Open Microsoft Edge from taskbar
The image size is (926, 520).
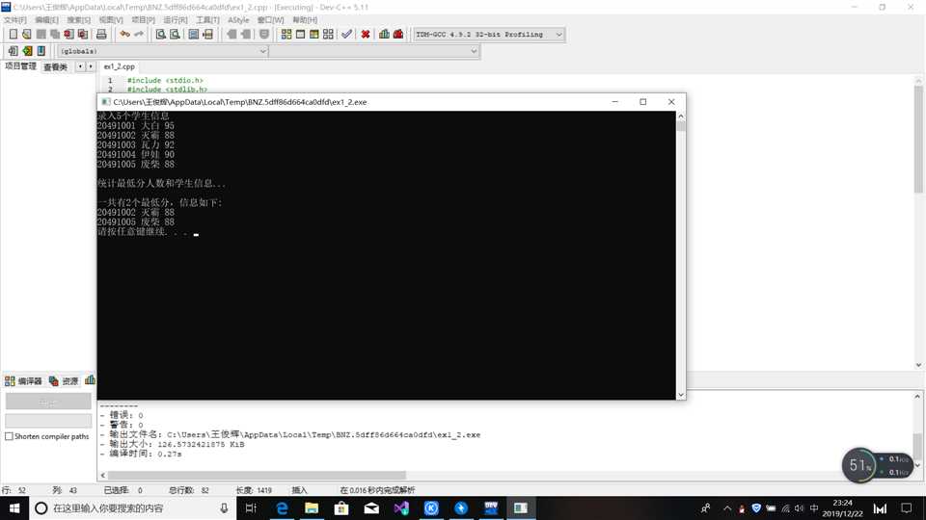(x=282, y=508)
